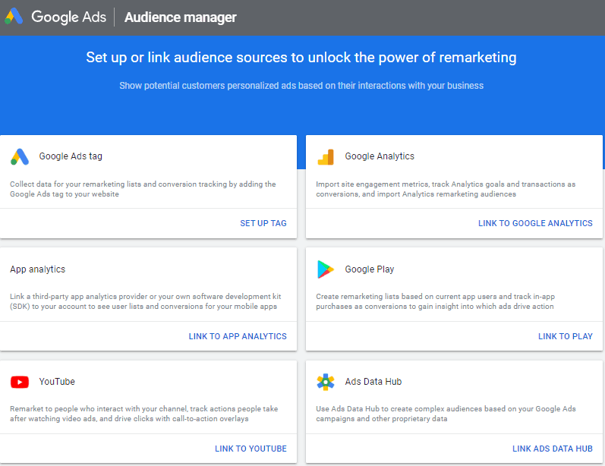Click the description starting 'Create remarketing lists based'

(435, 301)
